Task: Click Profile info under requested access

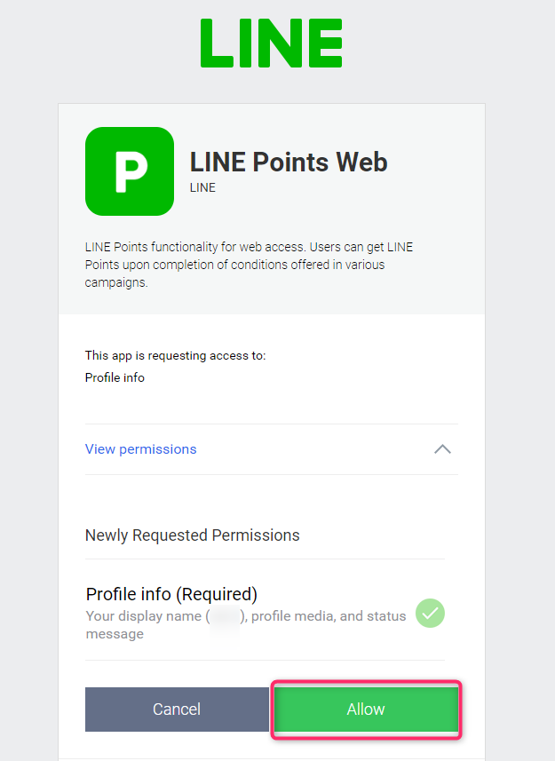Action: [x=115, y=377]
